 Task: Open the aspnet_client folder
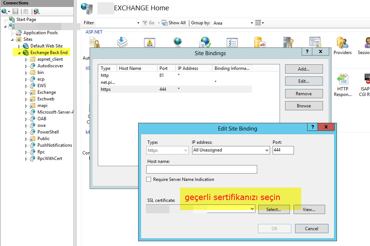click(x=50, y=59)
